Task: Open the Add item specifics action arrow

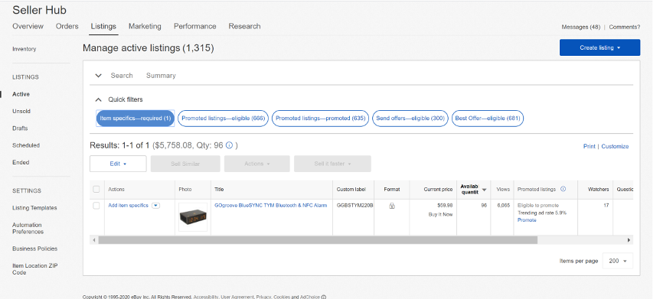Action: click(155, 206)
